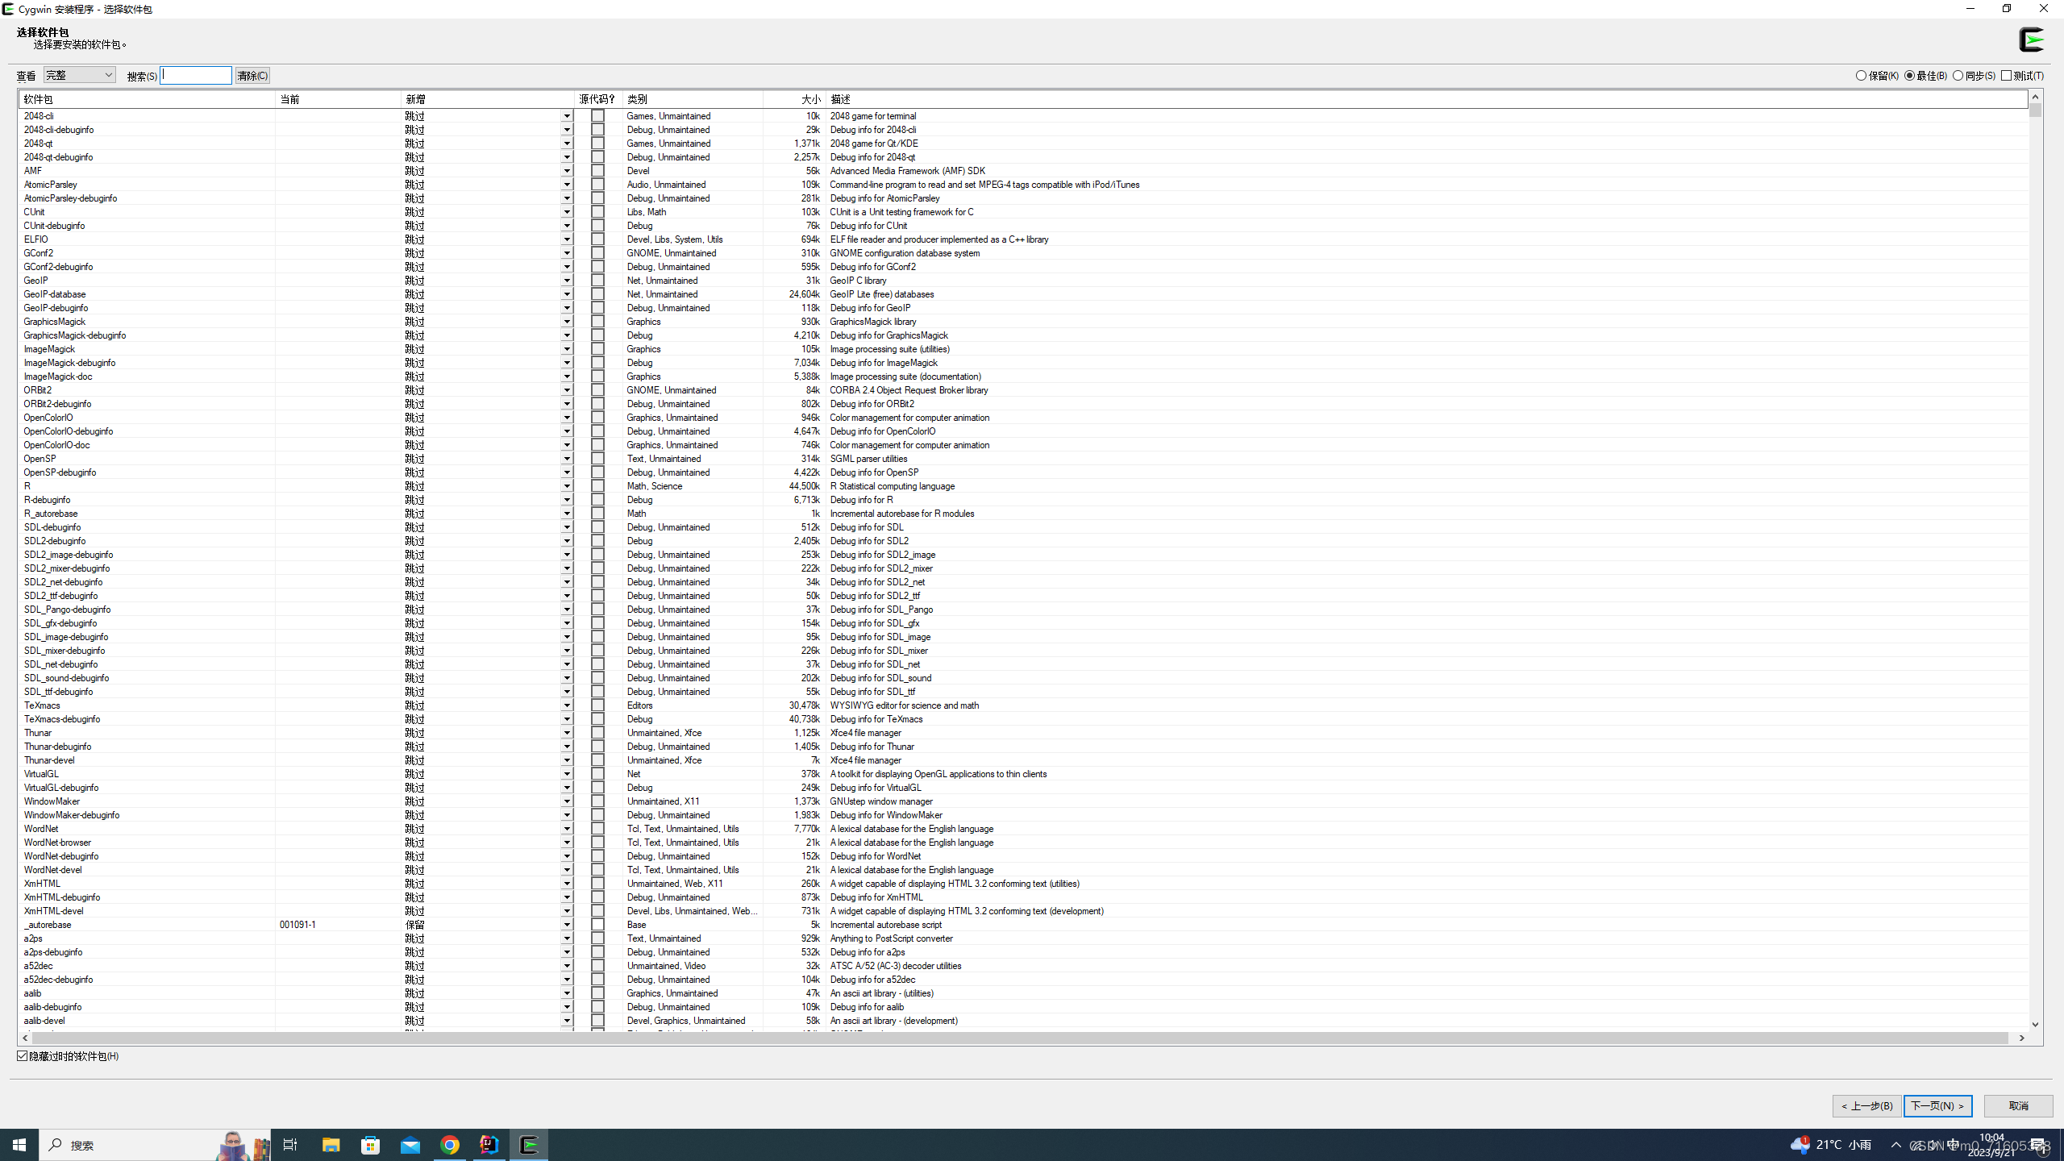Viewport: 2064px width, 1161px height.
Task: Sort by 软件包 column header
Action: (147, 99)
